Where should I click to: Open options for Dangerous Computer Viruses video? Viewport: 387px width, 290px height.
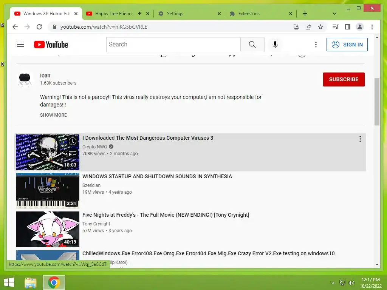[360, 139]
